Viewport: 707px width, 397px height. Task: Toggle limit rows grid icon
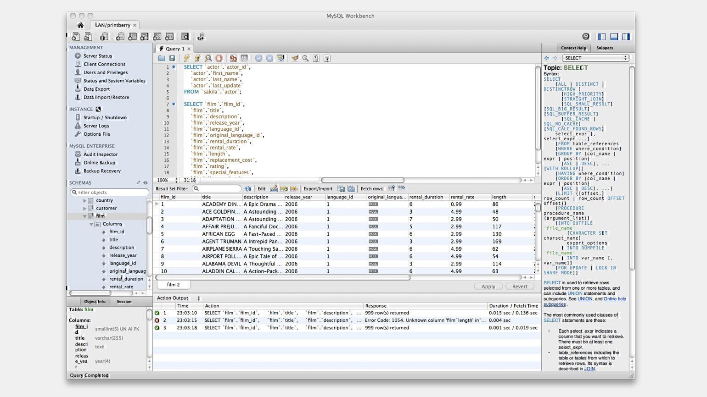point(244,58)
